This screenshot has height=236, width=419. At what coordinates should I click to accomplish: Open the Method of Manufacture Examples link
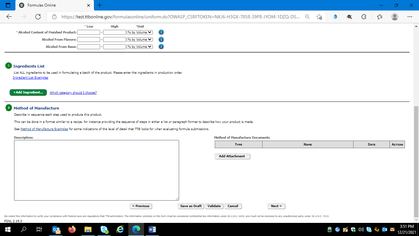(x=44, y=129)
